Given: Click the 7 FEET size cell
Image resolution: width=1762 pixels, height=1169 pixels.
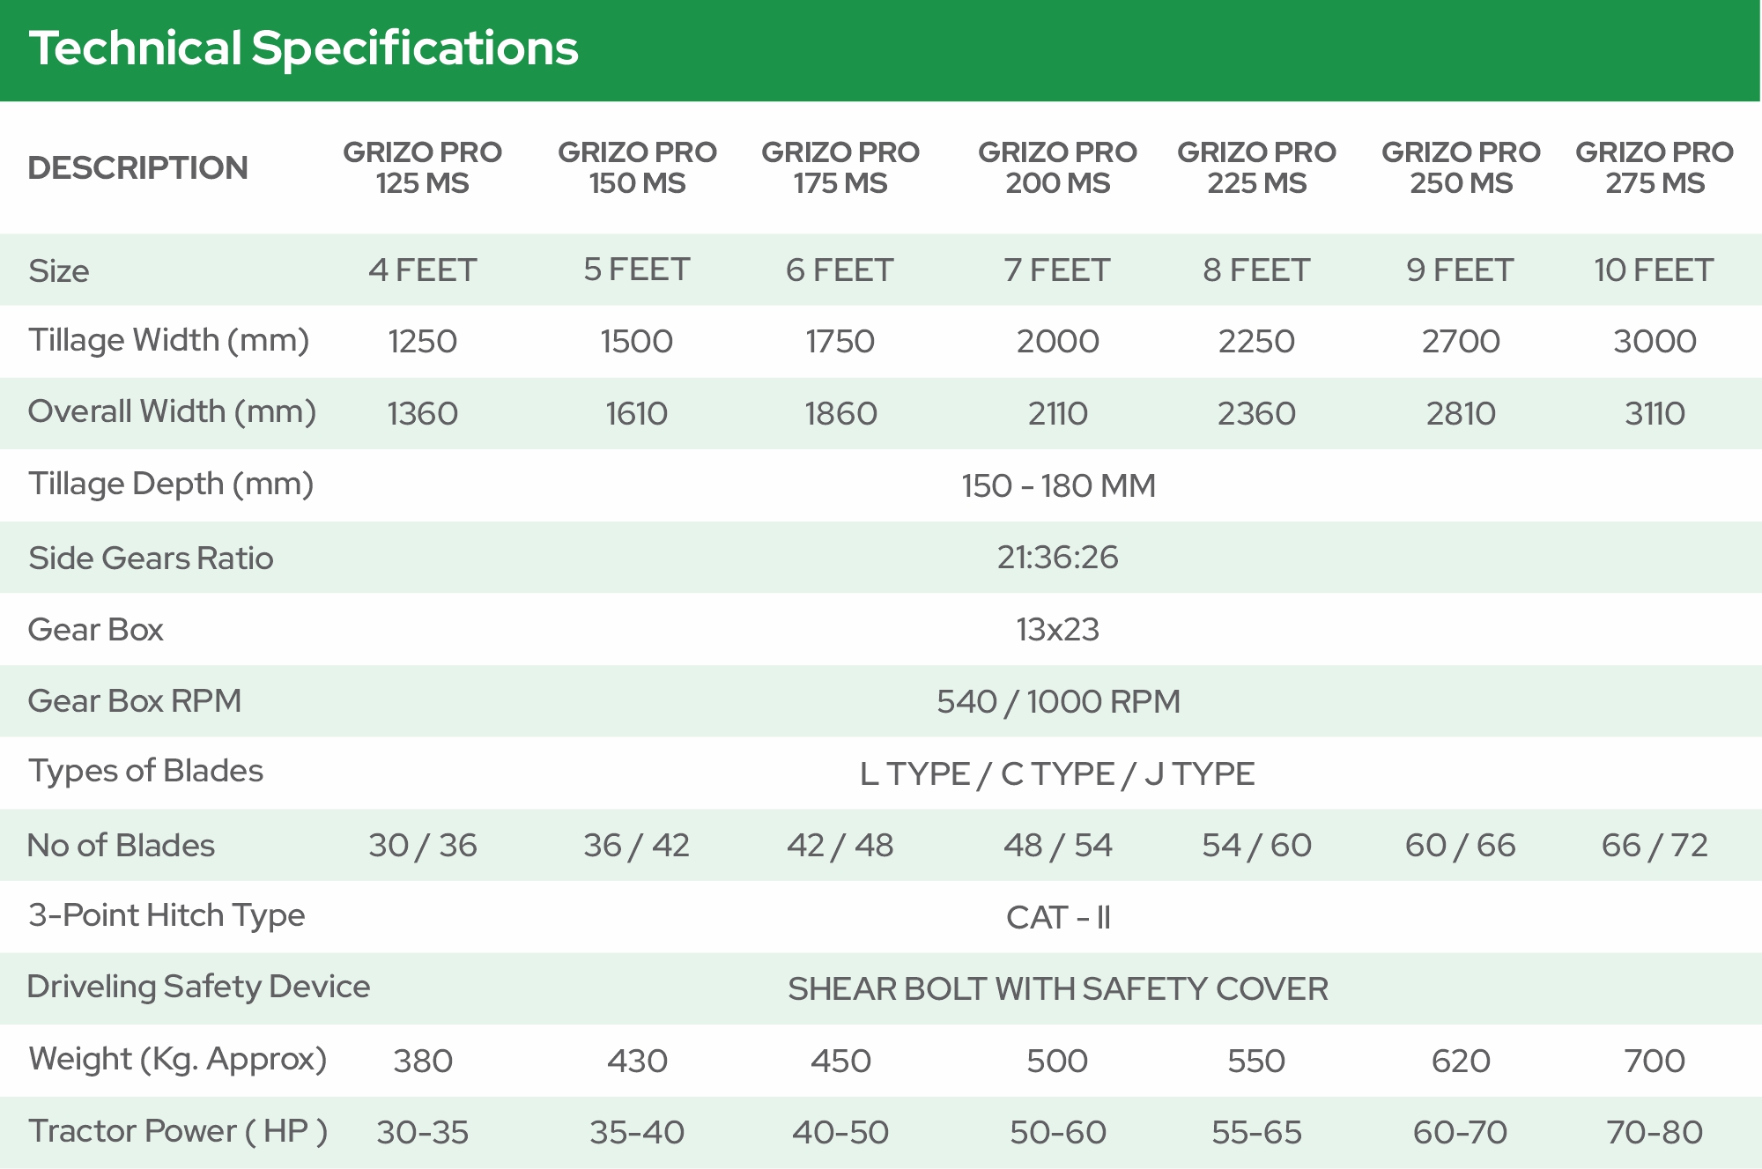Looking at the screenshot, I should 1057,270.
